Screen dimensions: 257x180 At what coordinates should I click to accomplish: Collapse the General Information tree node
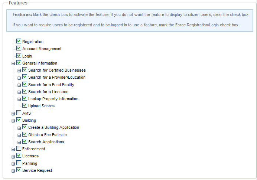tap(13, 63)
